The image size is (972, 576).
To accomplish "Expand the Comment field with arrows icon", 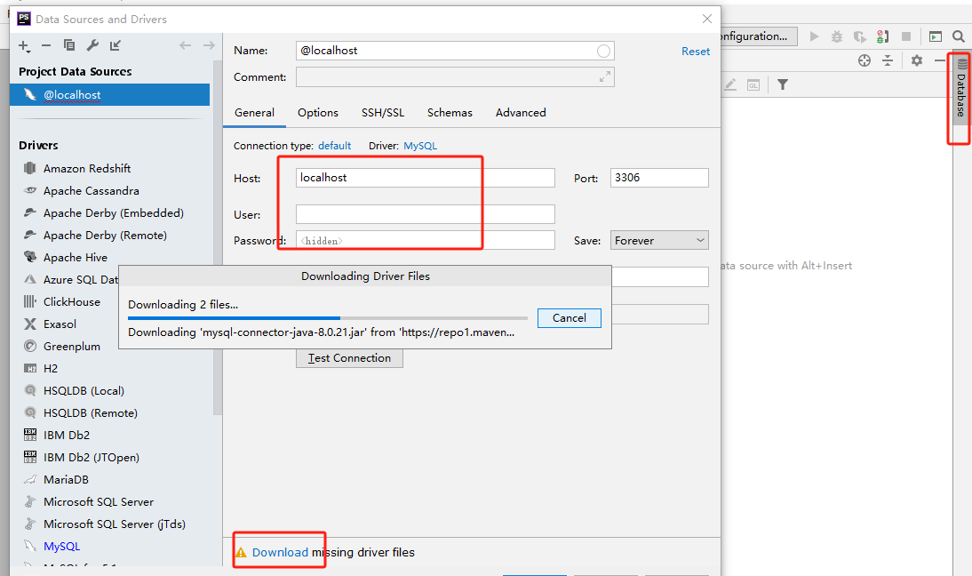I will [x=604, y=76].
